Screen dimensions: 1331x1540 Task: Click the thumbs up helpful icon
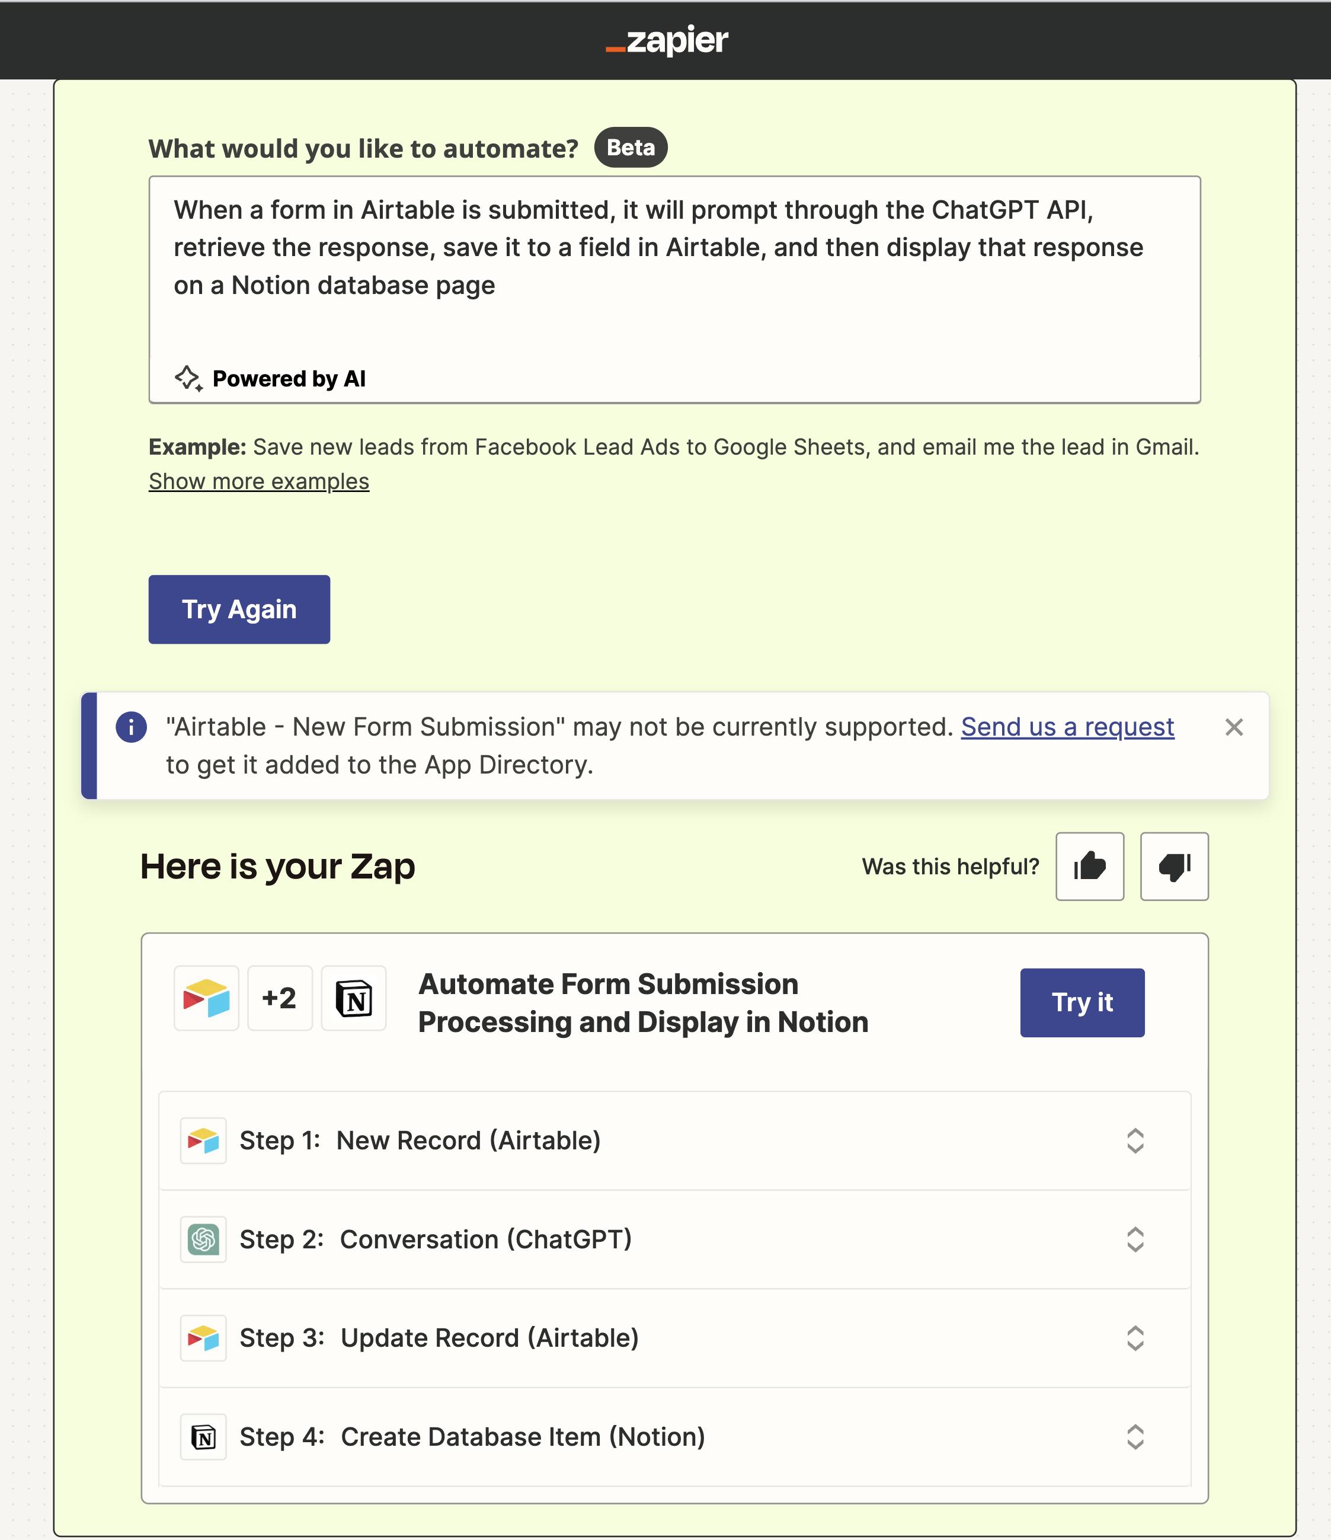click(x=1089, y=866)
